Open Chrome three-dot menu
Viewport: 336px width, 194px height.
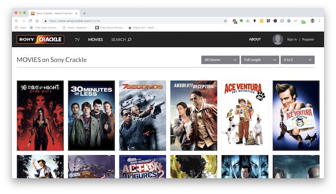pyautogui.click(x=319, y=21)
